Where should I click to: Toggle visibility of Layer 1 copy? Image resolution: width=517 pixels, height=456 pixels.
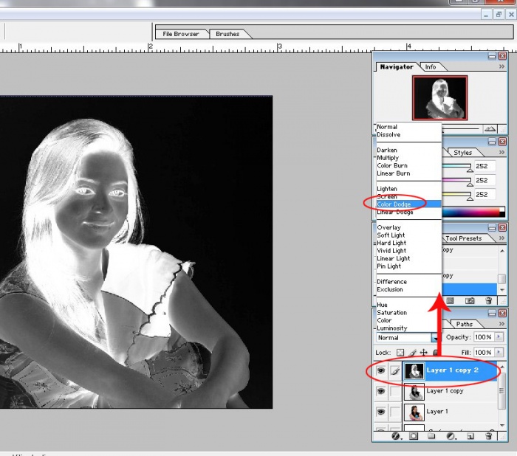click(381, 392)
